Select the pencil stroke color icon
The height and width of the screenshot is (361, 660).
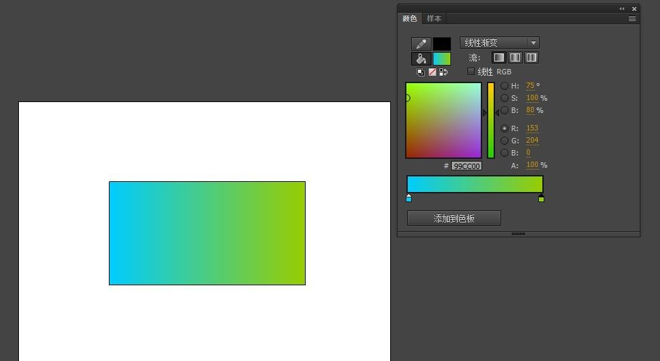pyautogui.click(x=421, y=44)
